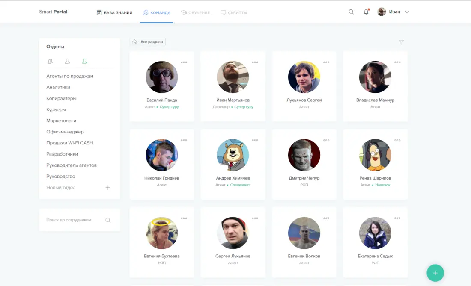
Task: Go to the Обучение tab
Action: 195,12
